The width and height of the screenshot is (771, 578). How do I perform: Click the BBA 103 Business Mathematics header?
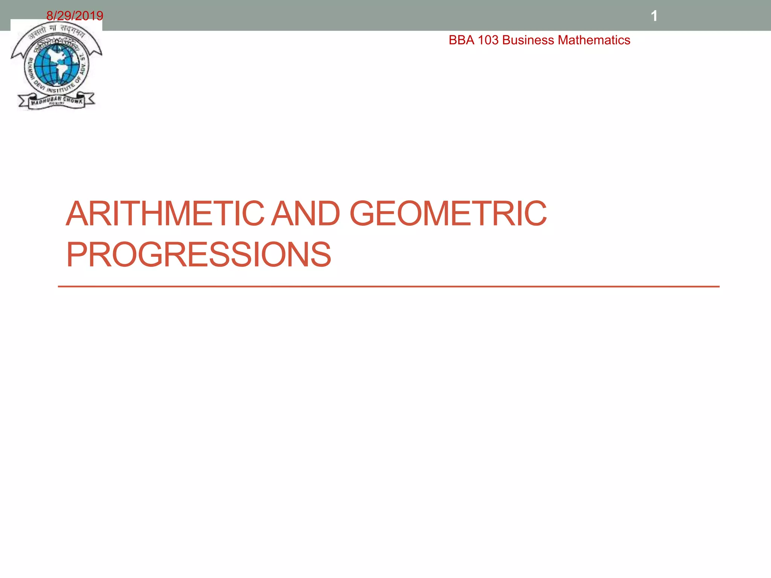click(x=539, y=40)
